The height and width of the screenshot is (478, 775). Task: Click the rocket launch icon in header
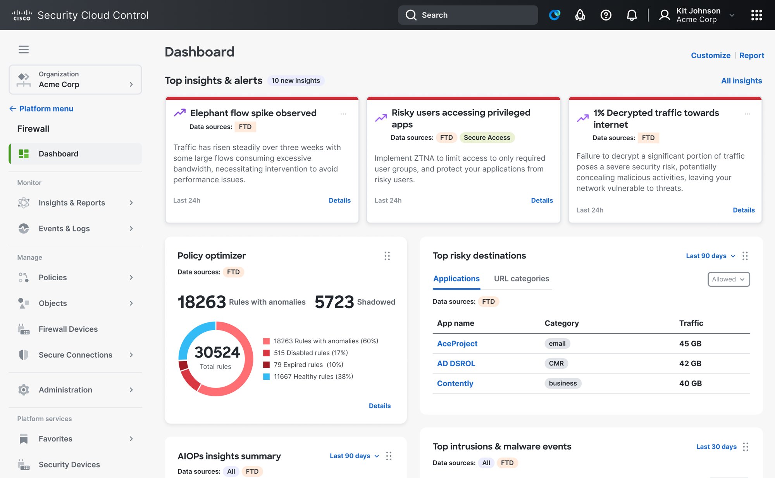click(x=580, y=15)
